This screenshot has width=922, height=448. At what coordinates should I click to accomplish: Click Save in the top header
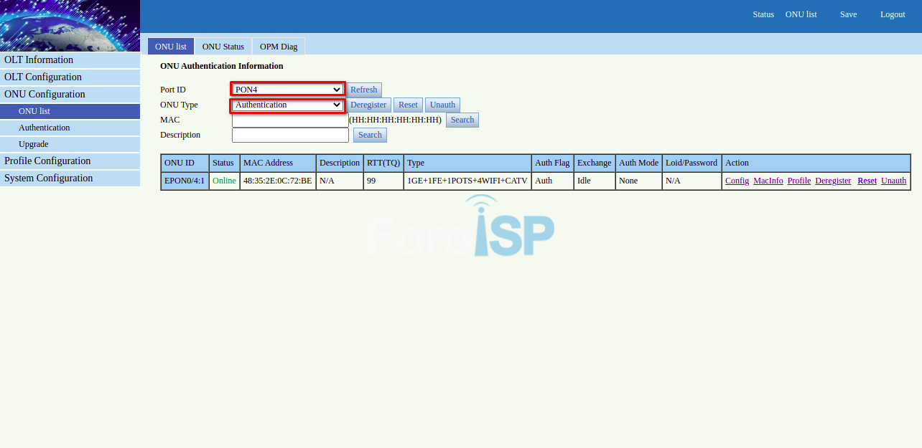click(848, 14)
